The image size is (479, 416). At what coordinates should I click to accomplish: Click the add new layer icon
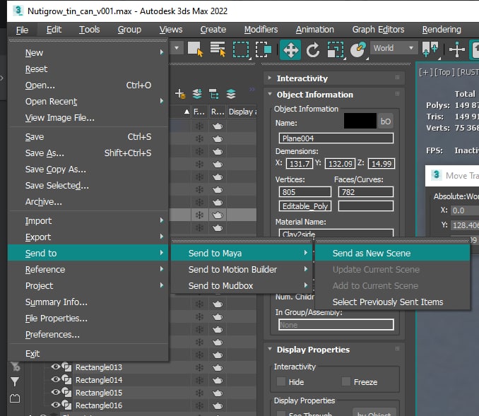click(180, 94)
